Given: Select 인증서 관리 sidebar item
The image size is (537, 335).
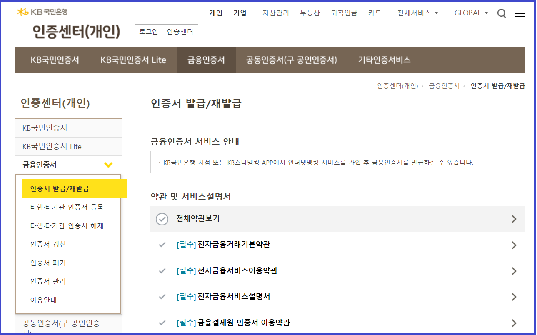Looking at the screenshot, I should [48, 281].
